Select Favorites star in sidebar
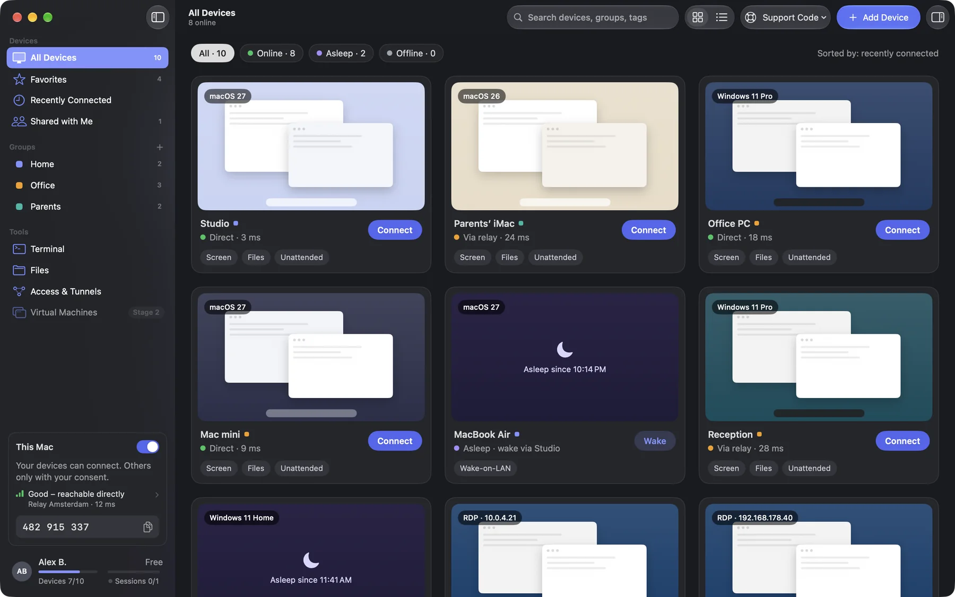This screenshot has height=597, width=955. (19, 79)
